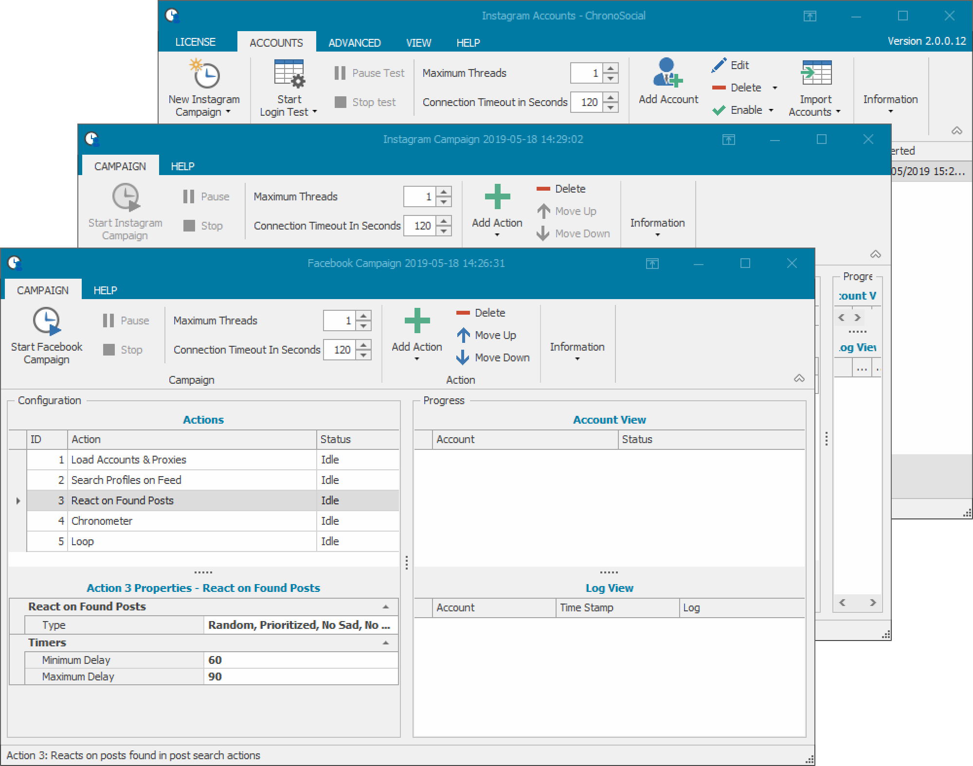The width and height of the screenshot is (973, 766).
Task: Click the green Add Action plus icon in the Facebook Campaign ribbon
Action: pos(417,321)
